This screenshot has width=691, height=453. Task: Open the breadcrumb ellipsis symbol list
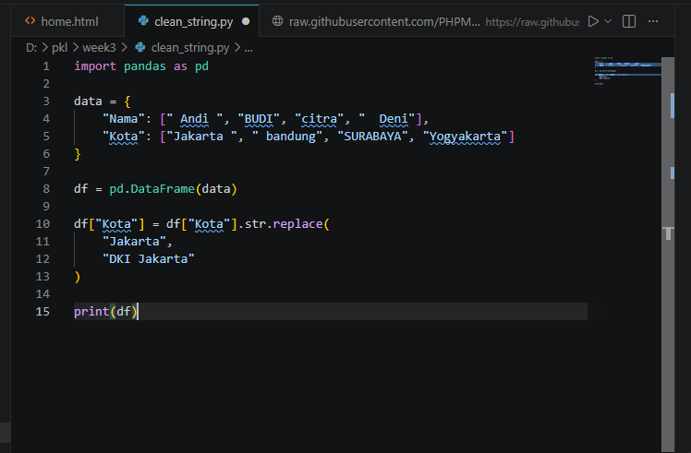click(249, 48)
